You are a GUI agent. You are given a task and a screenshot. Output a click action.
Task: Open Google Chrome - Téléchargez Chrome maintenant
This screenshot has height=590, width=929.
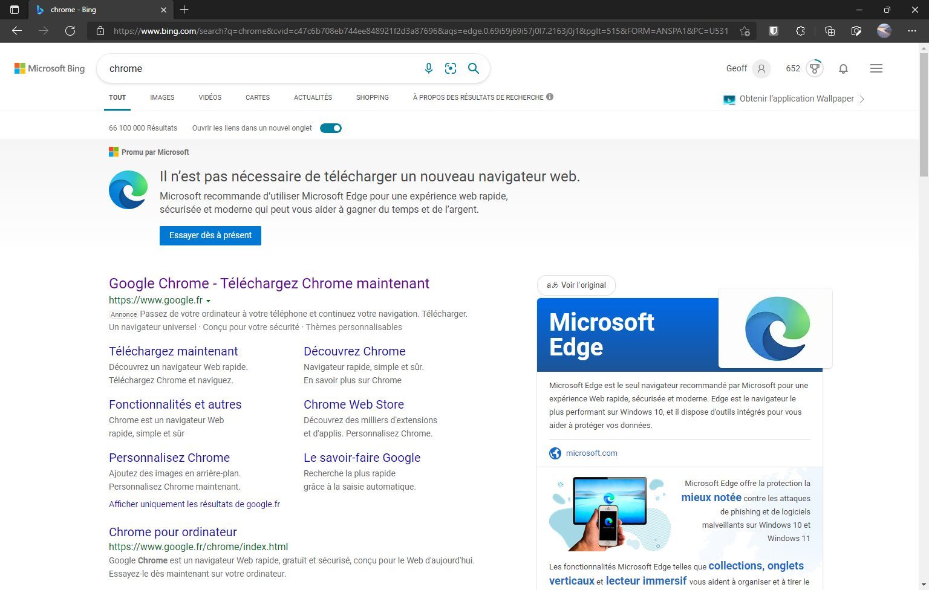(269, 284)
